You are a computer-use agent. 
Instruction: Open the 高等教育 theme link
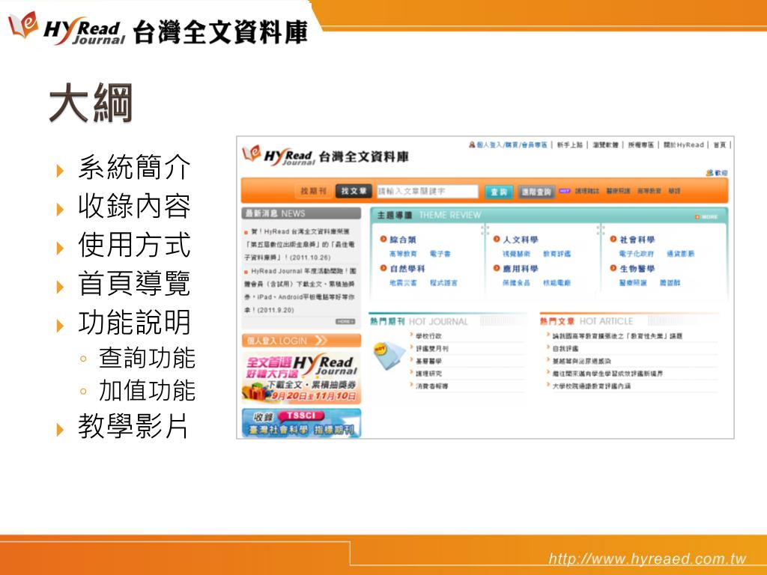click(403, 254)
